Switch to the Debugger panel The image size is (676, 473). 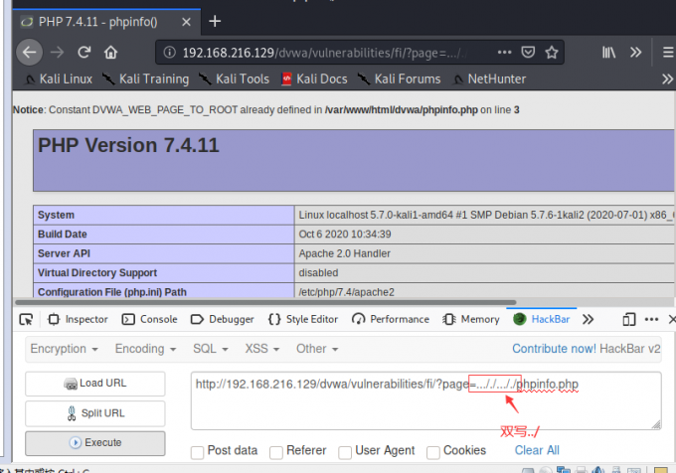point(222,319)
